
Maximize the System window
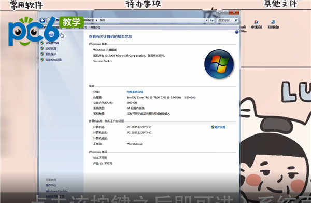(x=225, y=12)
